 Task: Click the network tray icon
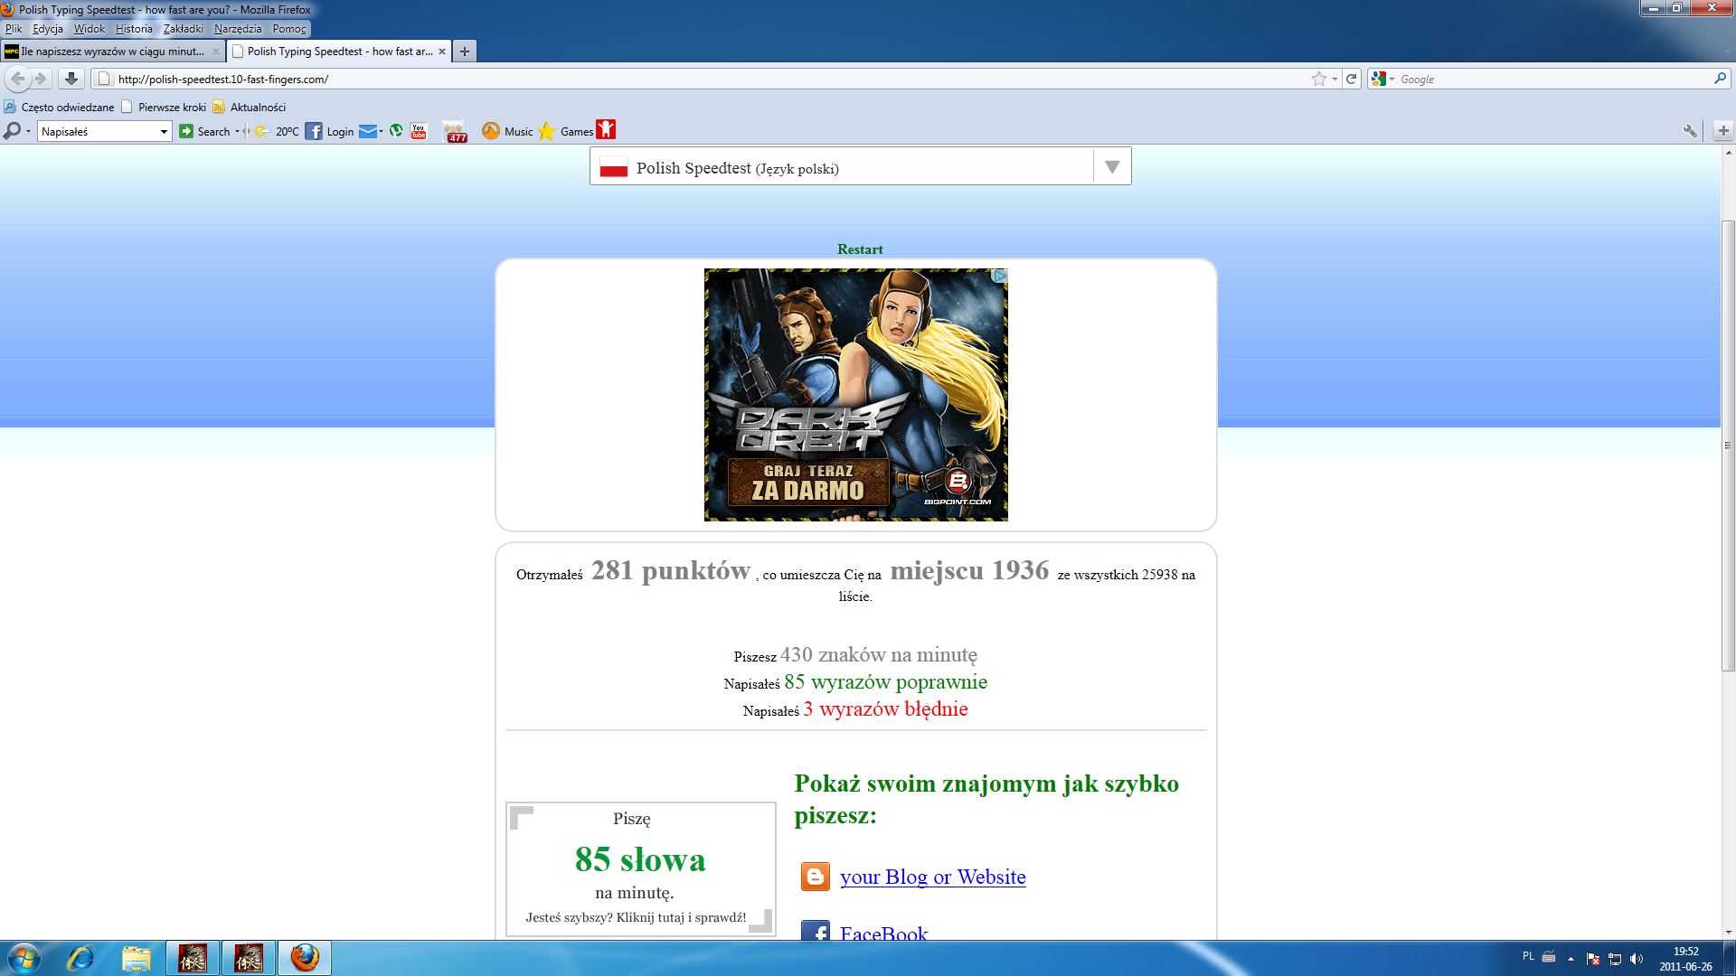pos(1615,958)
